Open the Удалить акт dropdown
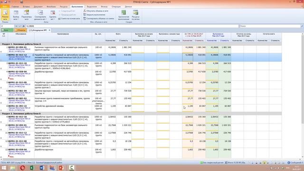Viewport: 304px width, 171px height. coord(53,15)
